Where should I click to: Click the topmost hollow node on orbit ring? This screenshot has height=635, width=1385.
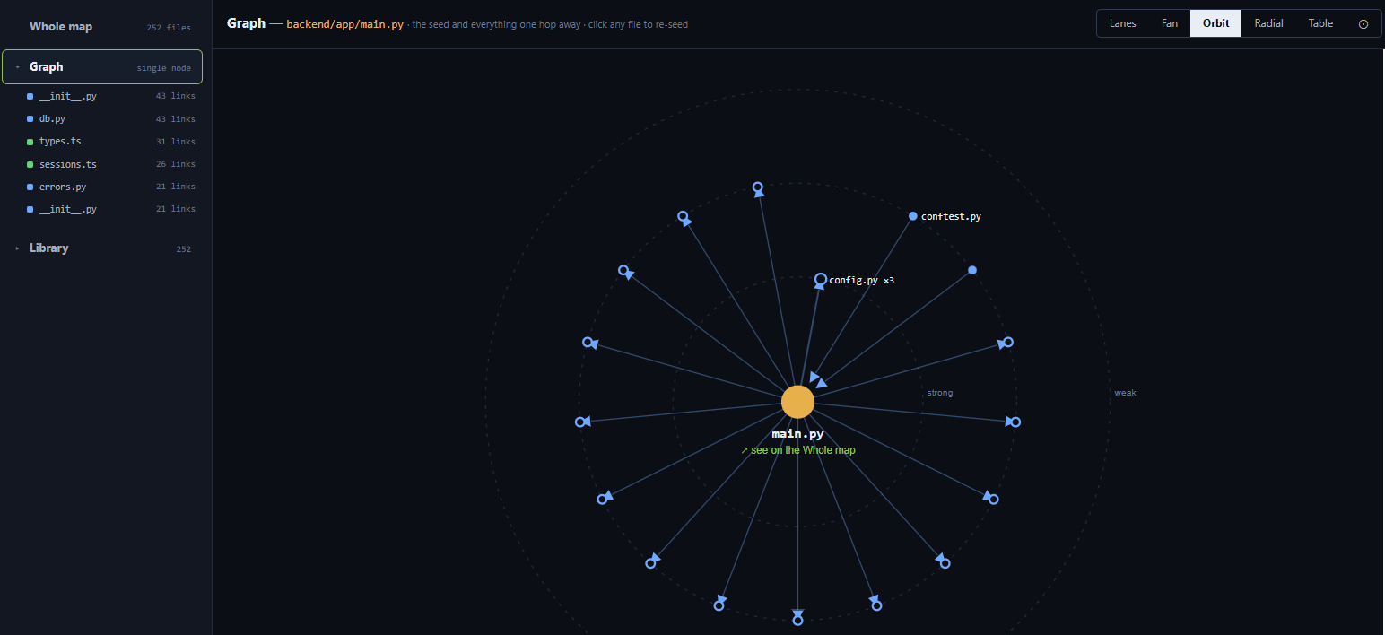click(757, 187)
